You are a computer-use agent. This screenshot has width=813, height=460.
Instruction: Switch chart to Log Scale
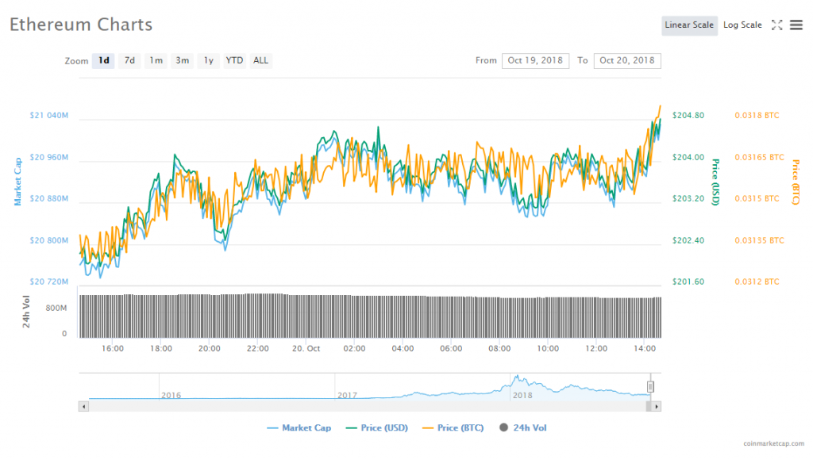tap(742, 25)
